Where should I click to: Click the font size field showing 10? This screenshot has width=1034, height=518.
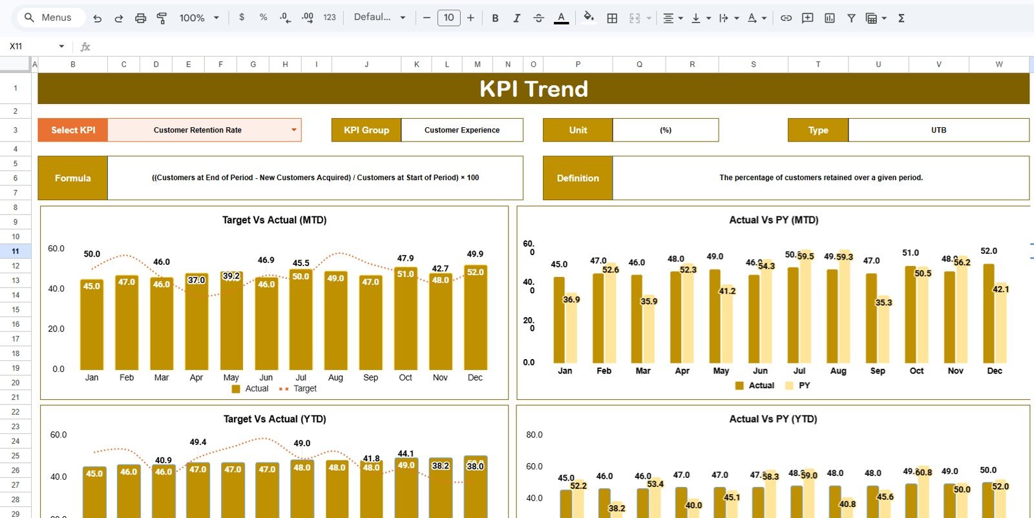[448, 18]
